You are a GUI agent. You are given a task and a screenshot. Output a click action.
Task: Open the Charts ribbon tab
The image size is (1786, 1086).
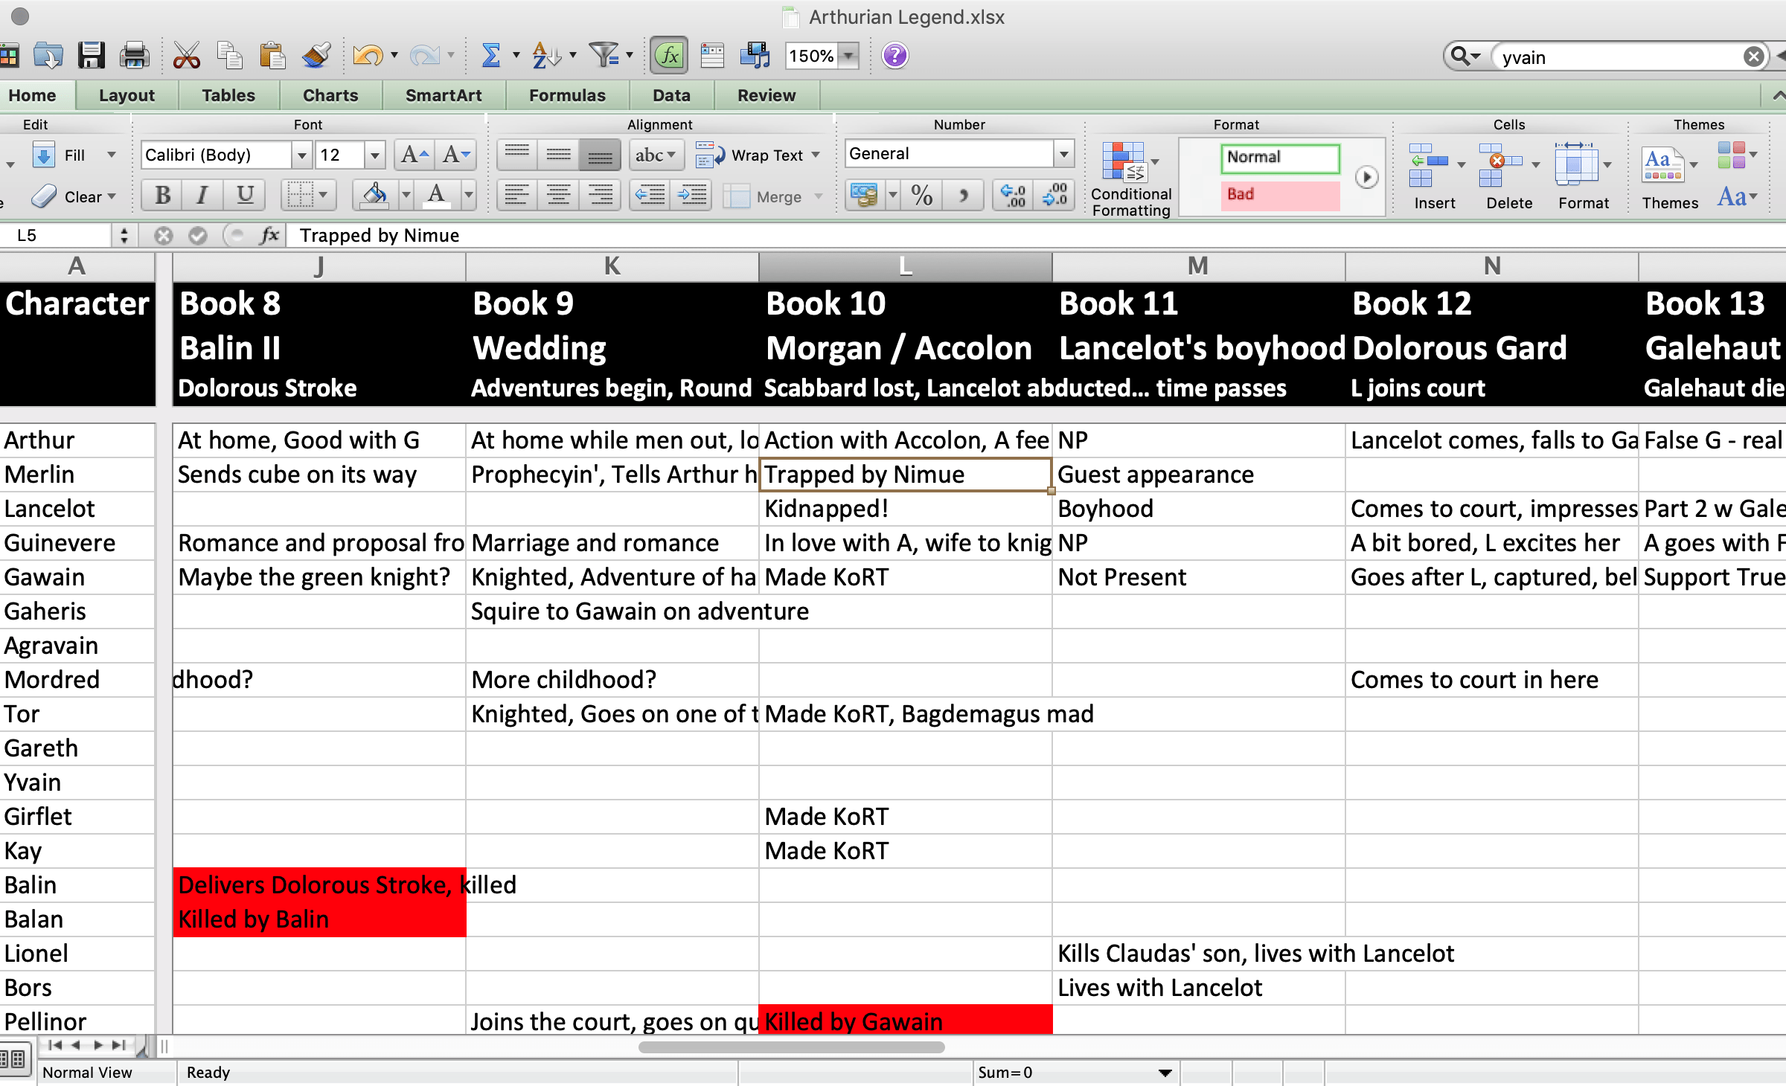(x=330, y=95)
